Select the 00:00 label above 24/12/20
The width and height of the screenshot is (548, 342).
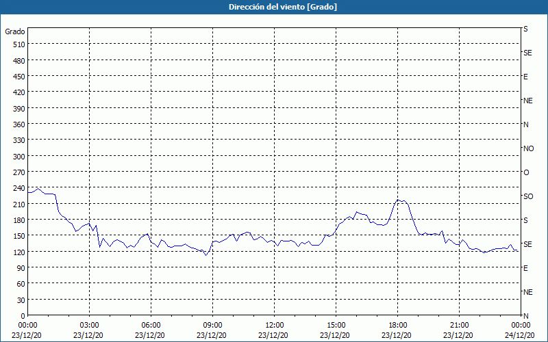tap(521, 326)
